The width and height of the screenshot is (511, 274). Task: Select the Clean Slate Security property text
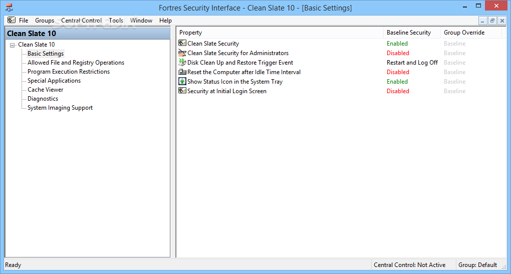pos(213,44)
